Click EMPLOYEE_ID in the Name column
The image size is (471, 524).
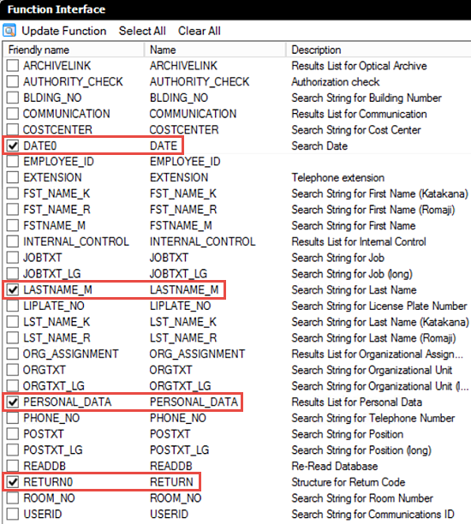point(185,162)
